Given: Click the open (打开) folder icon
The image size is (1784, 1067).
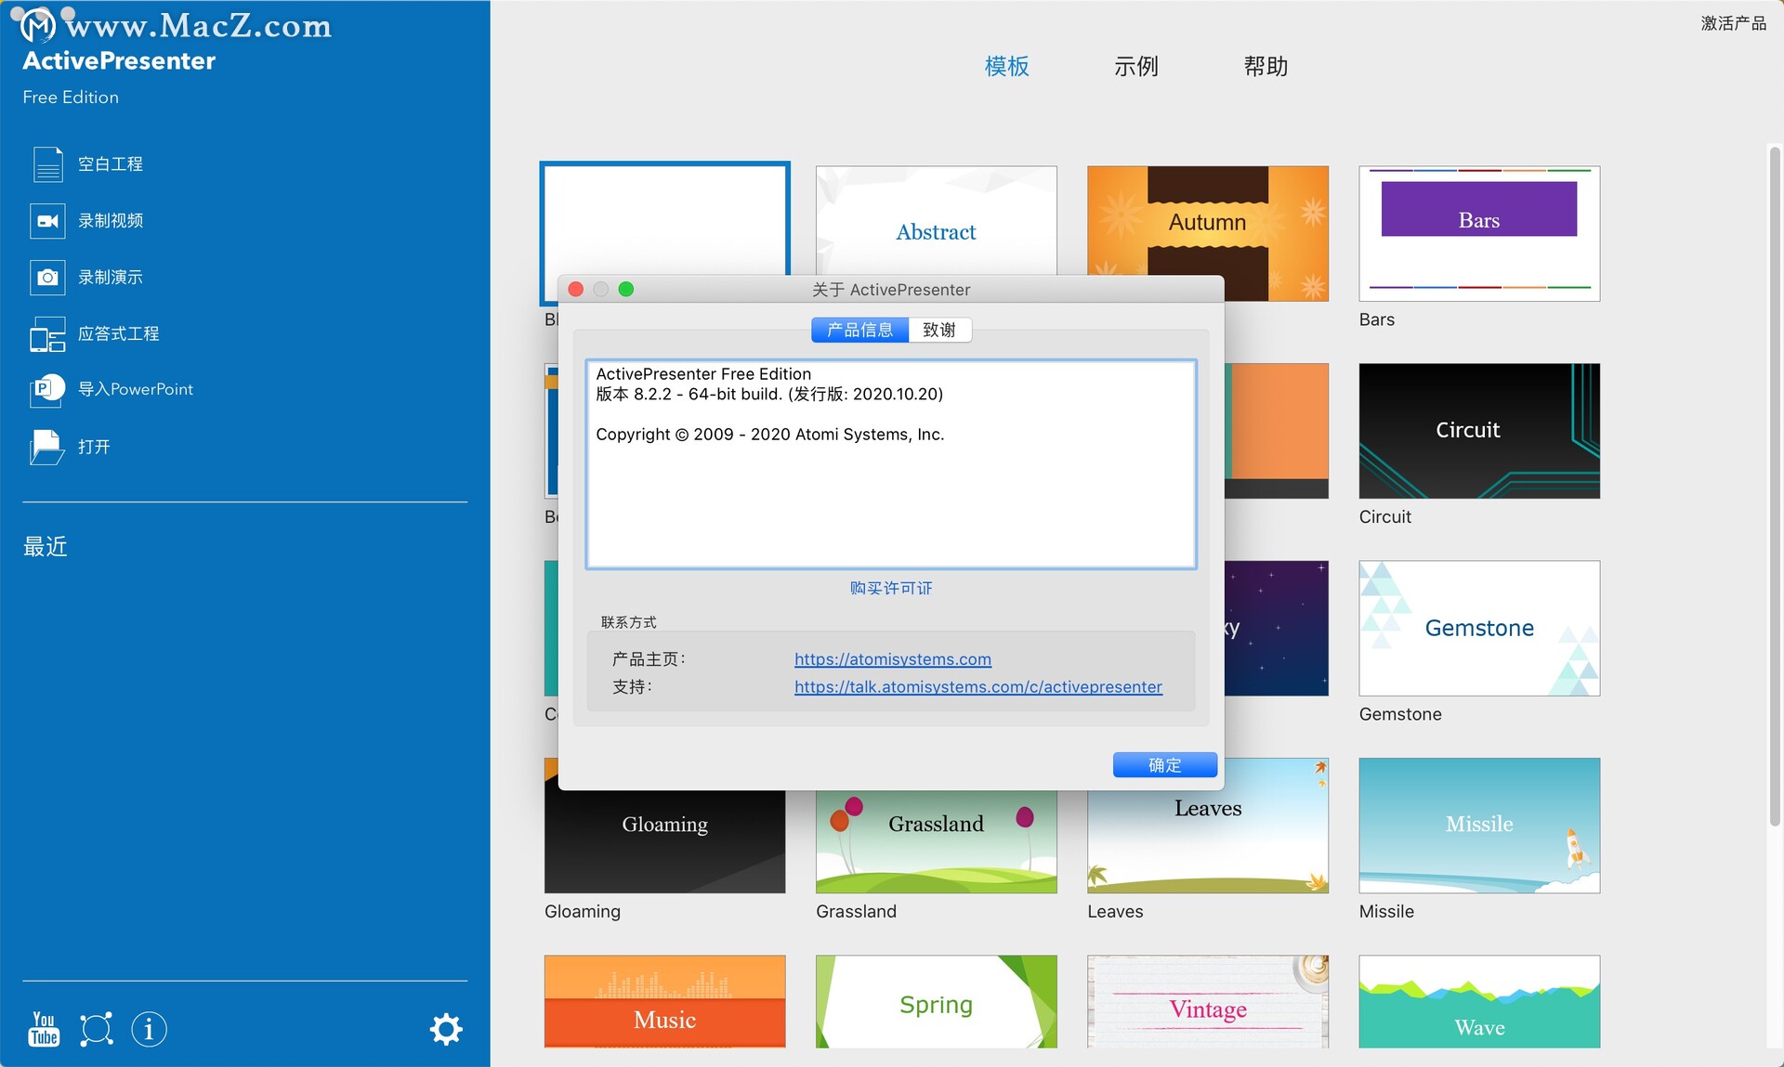Looking at the screenshot, I should [x=47, y=447].
